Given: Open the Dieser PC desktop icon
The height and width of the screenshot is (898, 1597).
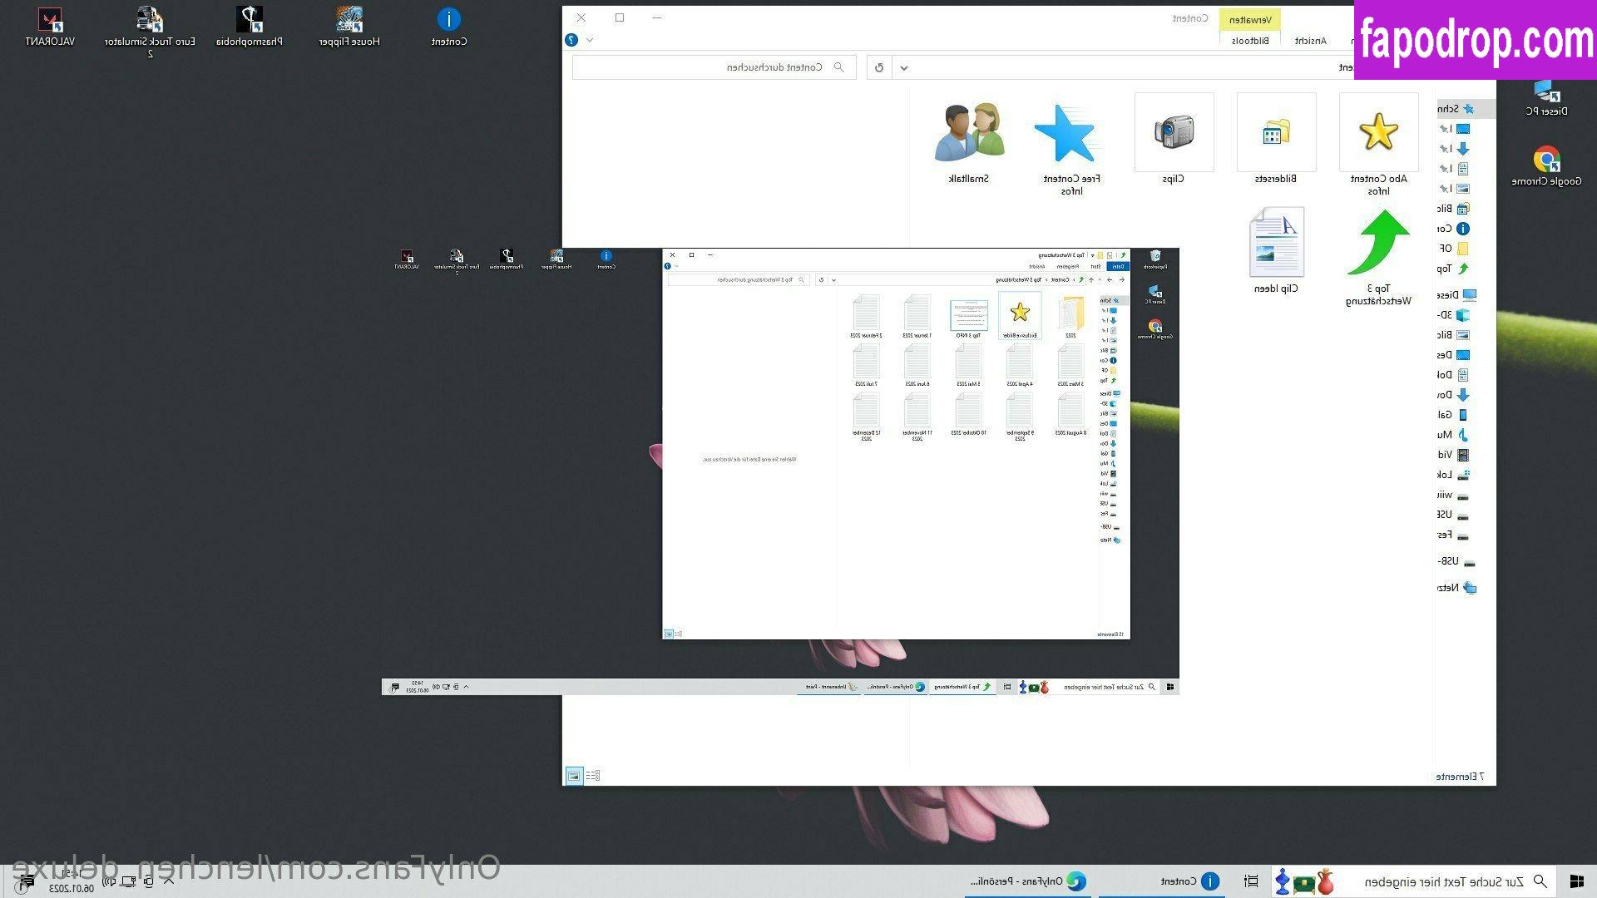Looking at the screenshot, I should point(1547,97).
